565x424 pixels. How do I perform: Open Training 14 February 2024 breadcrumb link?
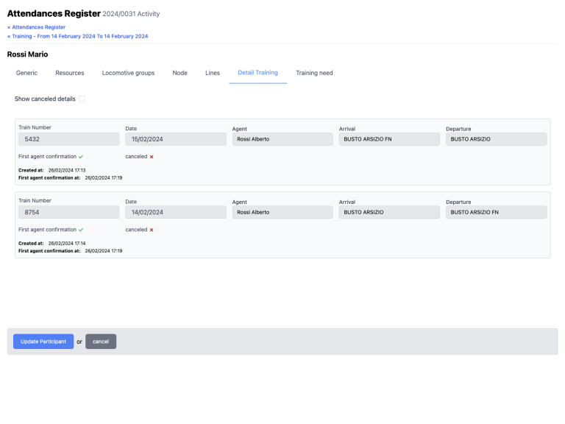79,36
